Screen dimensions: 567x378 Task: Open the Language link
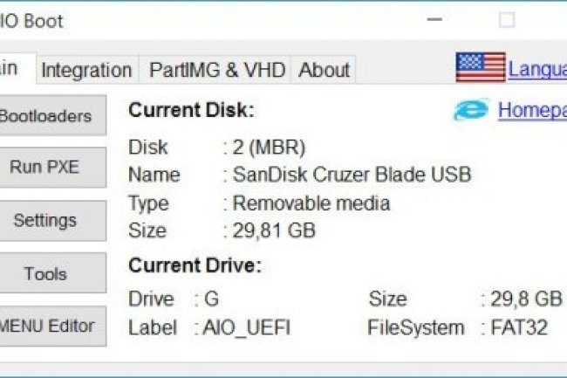(x=537, y=69)
